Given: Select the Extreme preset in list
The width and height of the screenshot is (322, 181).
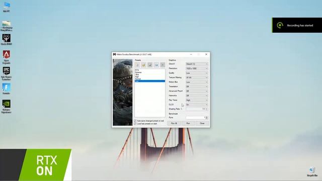Looking at the screenshot, I should coord(150,72).
